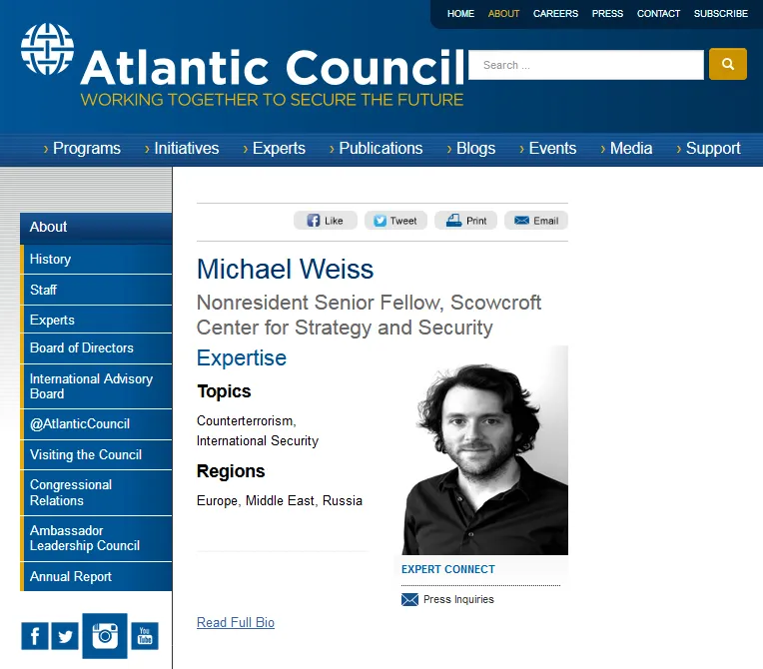Open Visiting the Council sidebar item
The height and width of the screenshot is (669, 763).
(96, 455)
